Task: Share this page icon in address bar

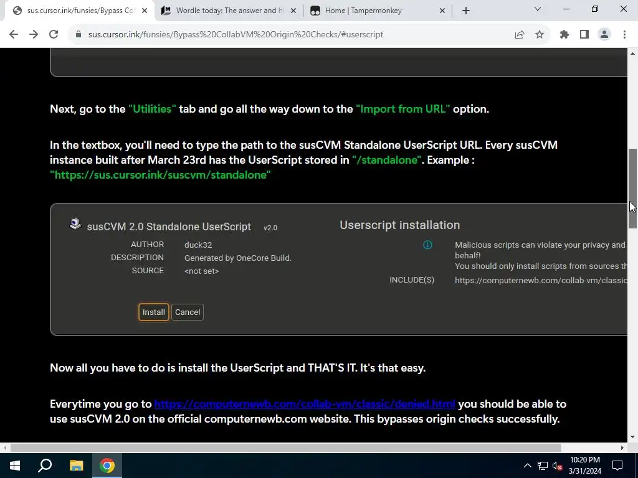Action: pos(519,35)
